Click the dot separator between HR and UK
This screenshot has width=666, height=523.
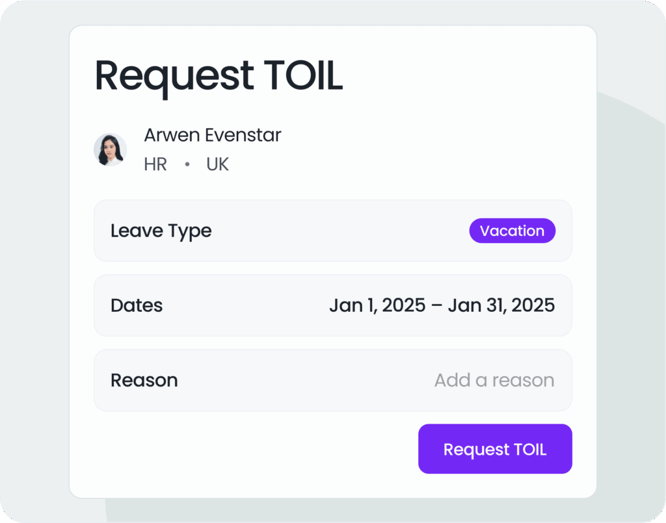187,164
